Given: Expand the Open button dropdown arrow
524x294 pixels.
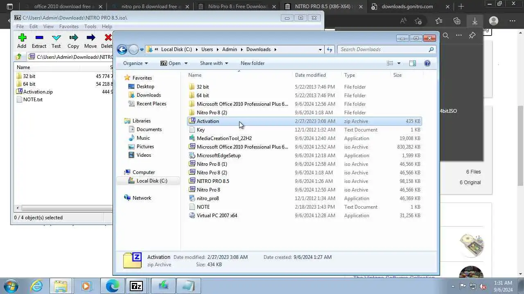Looking at the screenshot, I should (x=186, y=63).
